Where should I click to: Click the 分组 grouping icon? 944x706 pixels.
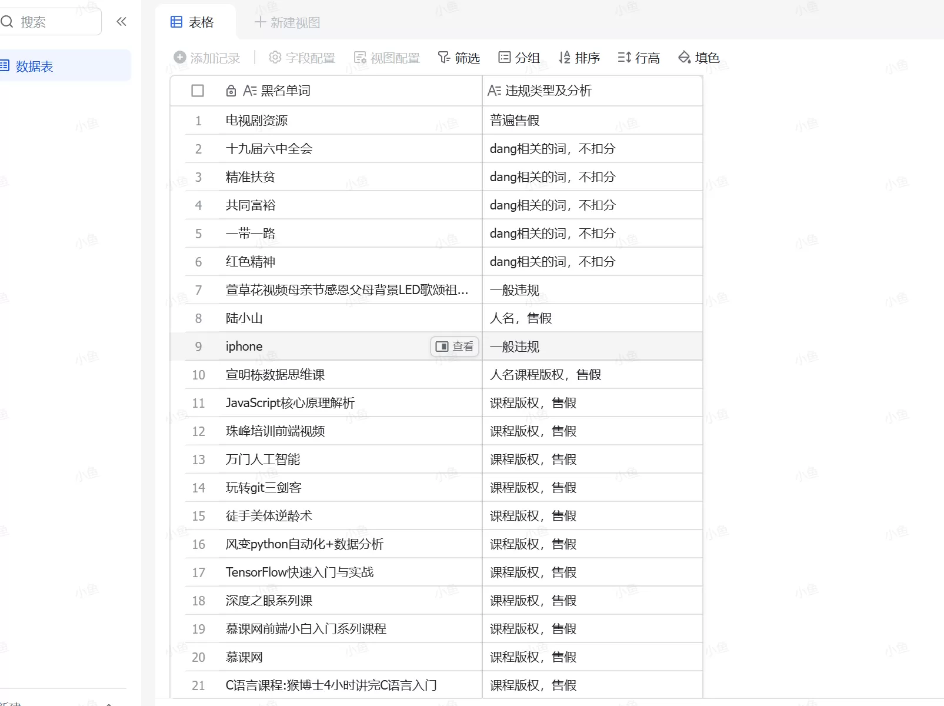[504, 57]
